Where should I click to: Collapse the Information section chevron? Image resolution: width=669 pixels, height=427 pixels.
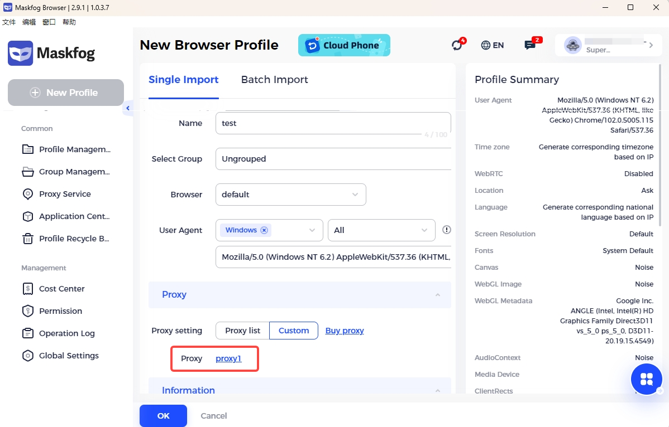tap(437, 390)
